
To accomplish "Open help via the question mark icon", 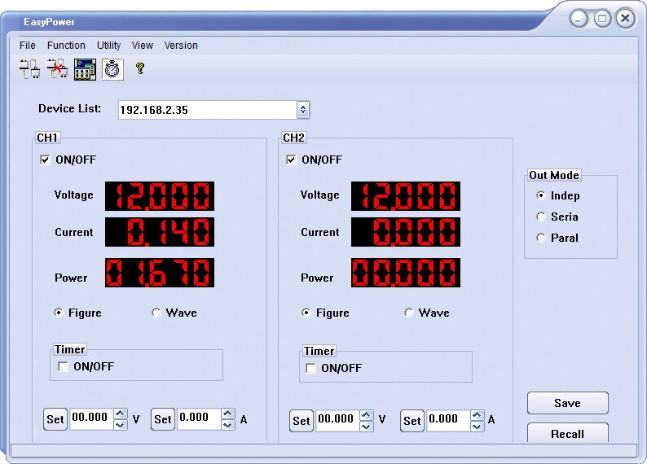I will pos(140,68).
